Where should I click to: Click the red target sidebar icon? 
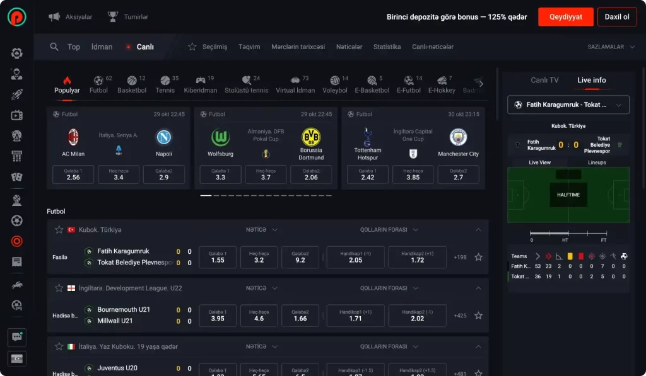tap(17, 241)
